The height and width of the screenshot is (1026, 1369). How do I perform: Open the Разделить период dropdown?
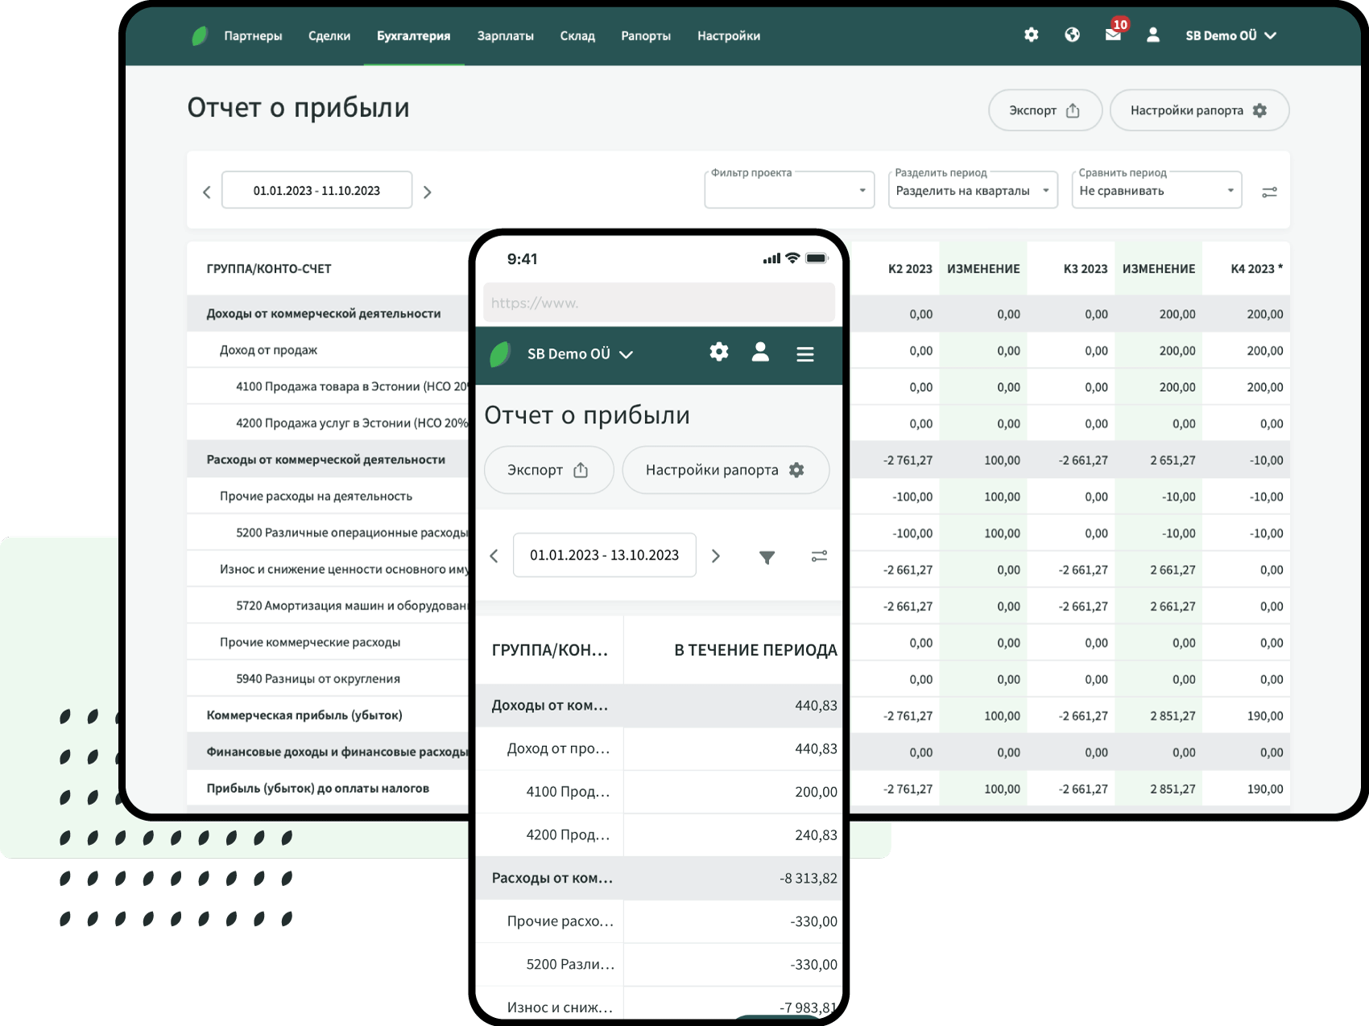point(972,191)
